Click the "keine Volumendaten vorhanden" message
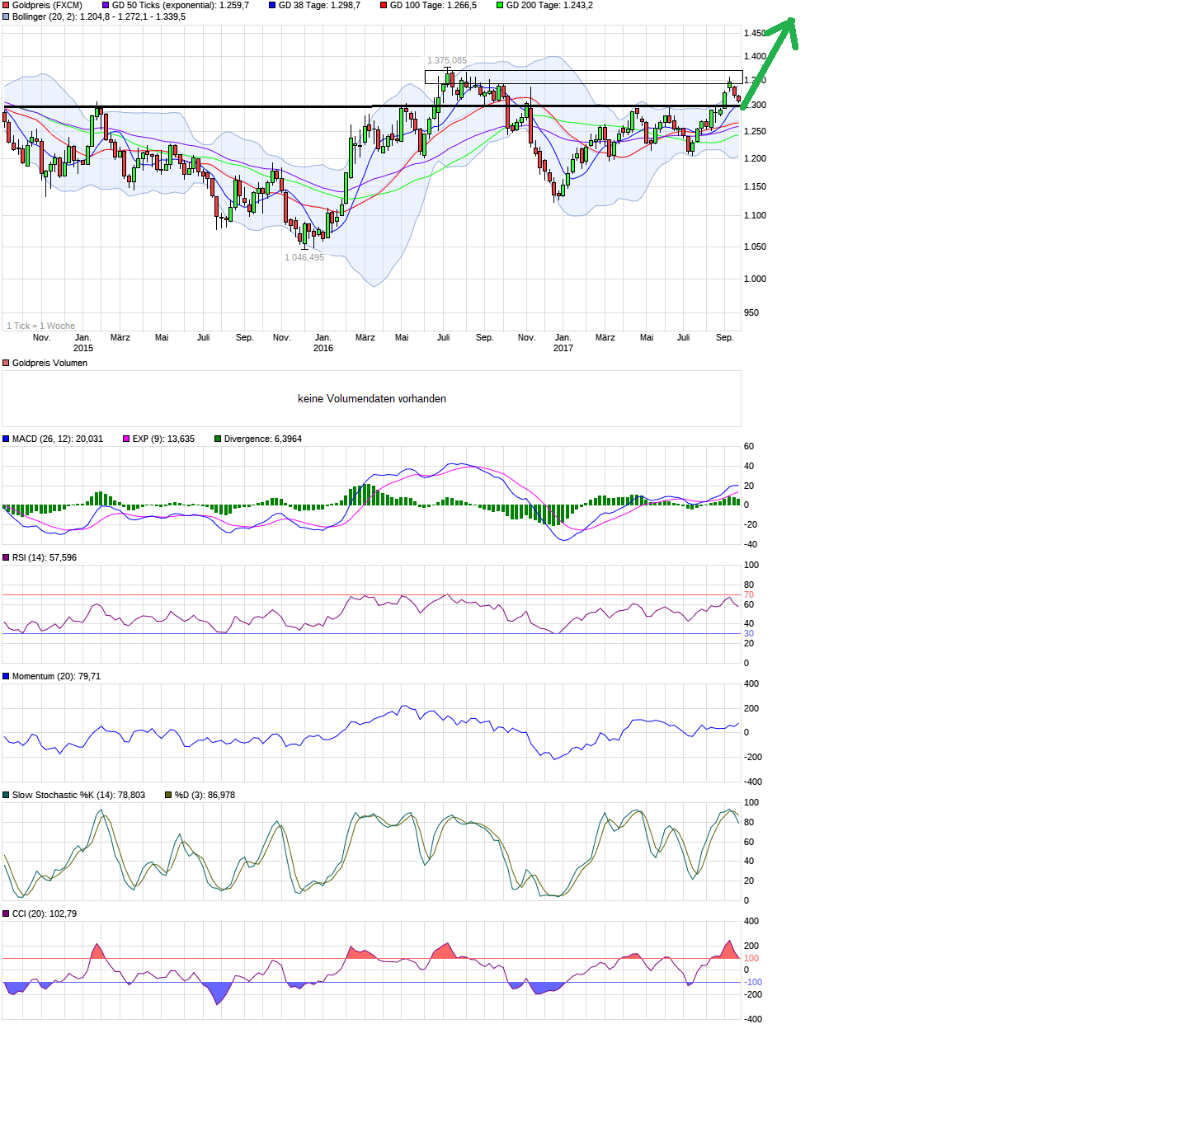 point(372,398)
